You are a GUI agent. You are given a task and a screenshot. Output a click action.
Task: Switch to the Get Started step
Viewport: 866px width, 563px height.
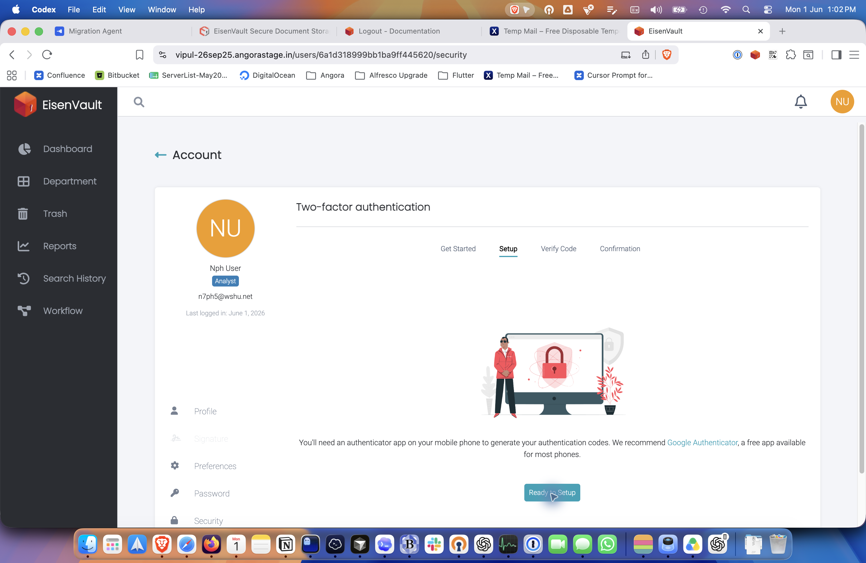(x=458, y=249)
